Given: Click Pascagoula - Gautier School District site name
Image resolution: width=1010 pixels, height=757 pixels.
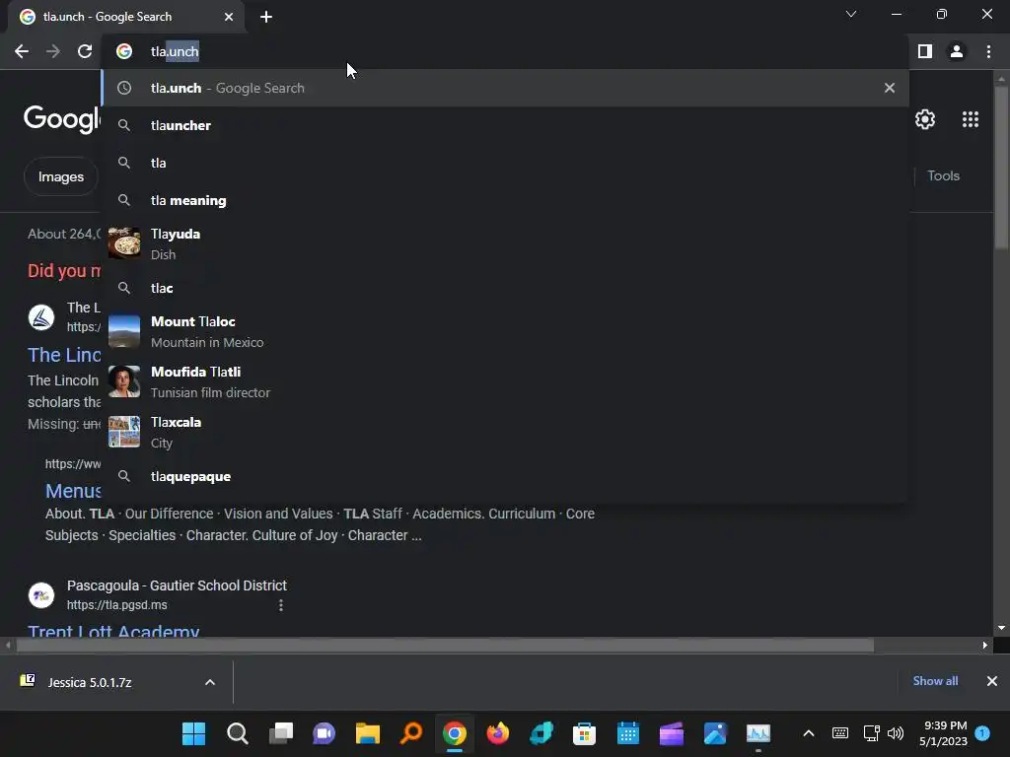Looking at the screenshot, I should point(177,585).
